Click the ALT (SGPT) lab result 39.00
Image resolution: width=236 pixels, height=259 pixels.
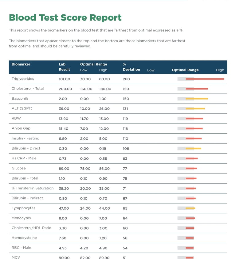(64, 109)
